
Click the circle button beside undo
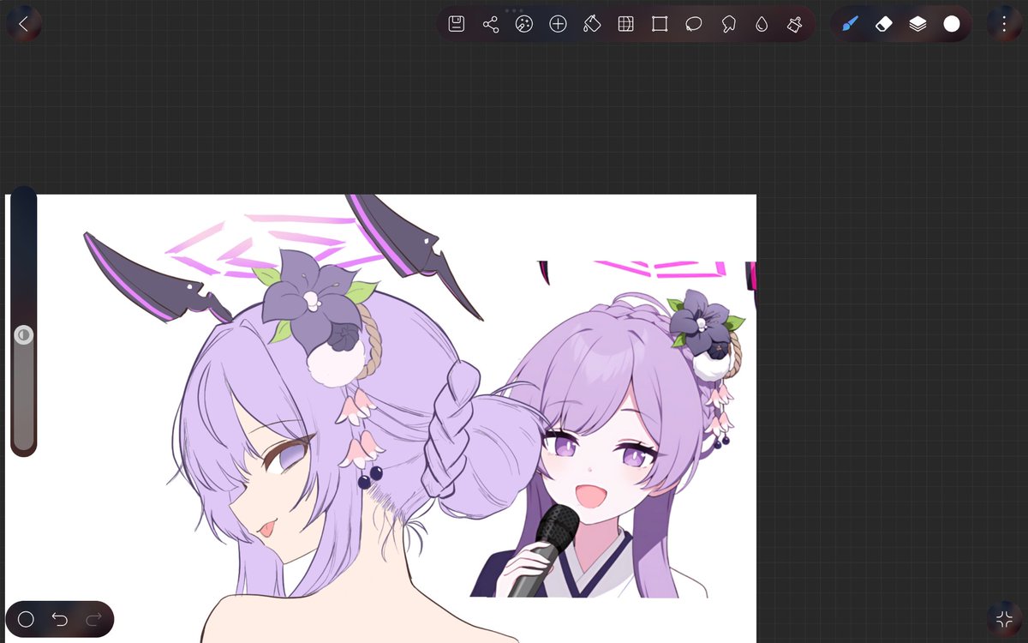26,619
